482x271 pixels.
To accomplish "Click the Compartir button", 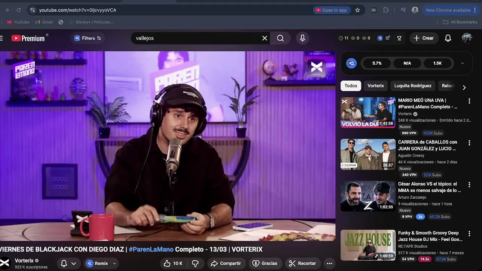I will pyautogui.click(x=226, y=263).
